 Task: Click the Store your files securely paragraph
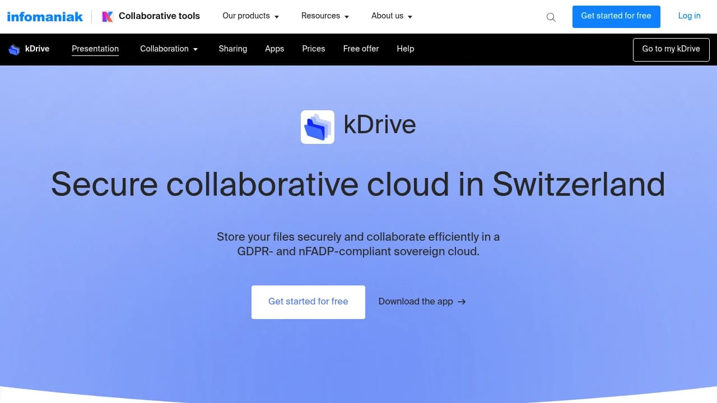tap(358, 244)
